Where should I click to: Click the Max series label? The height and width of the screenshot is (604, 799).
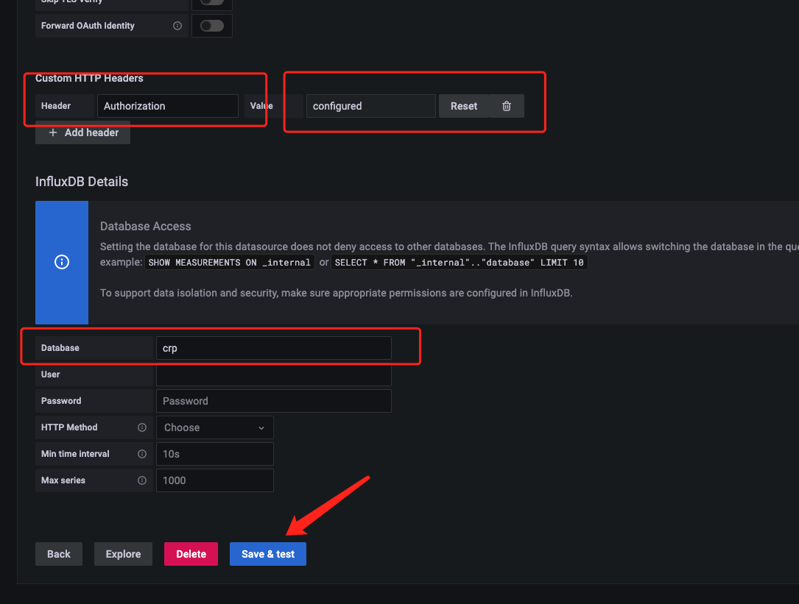click(63, 480)
